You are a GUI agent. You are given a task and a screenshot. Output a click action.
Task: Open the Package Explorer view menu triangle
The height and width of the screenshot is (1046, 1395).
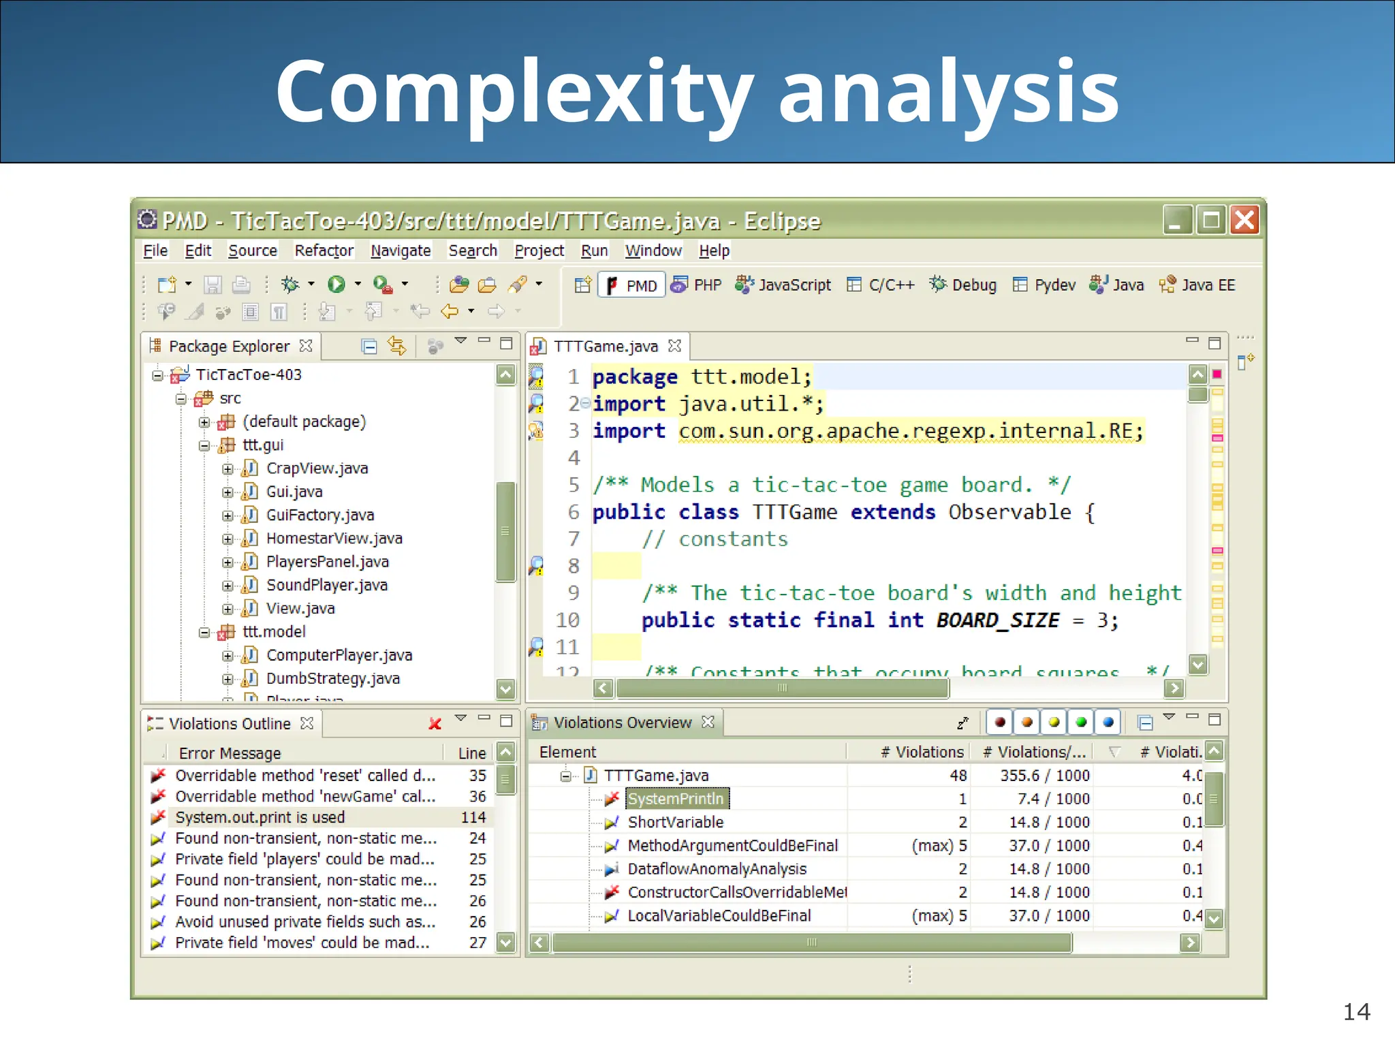[x=461, y=340]
